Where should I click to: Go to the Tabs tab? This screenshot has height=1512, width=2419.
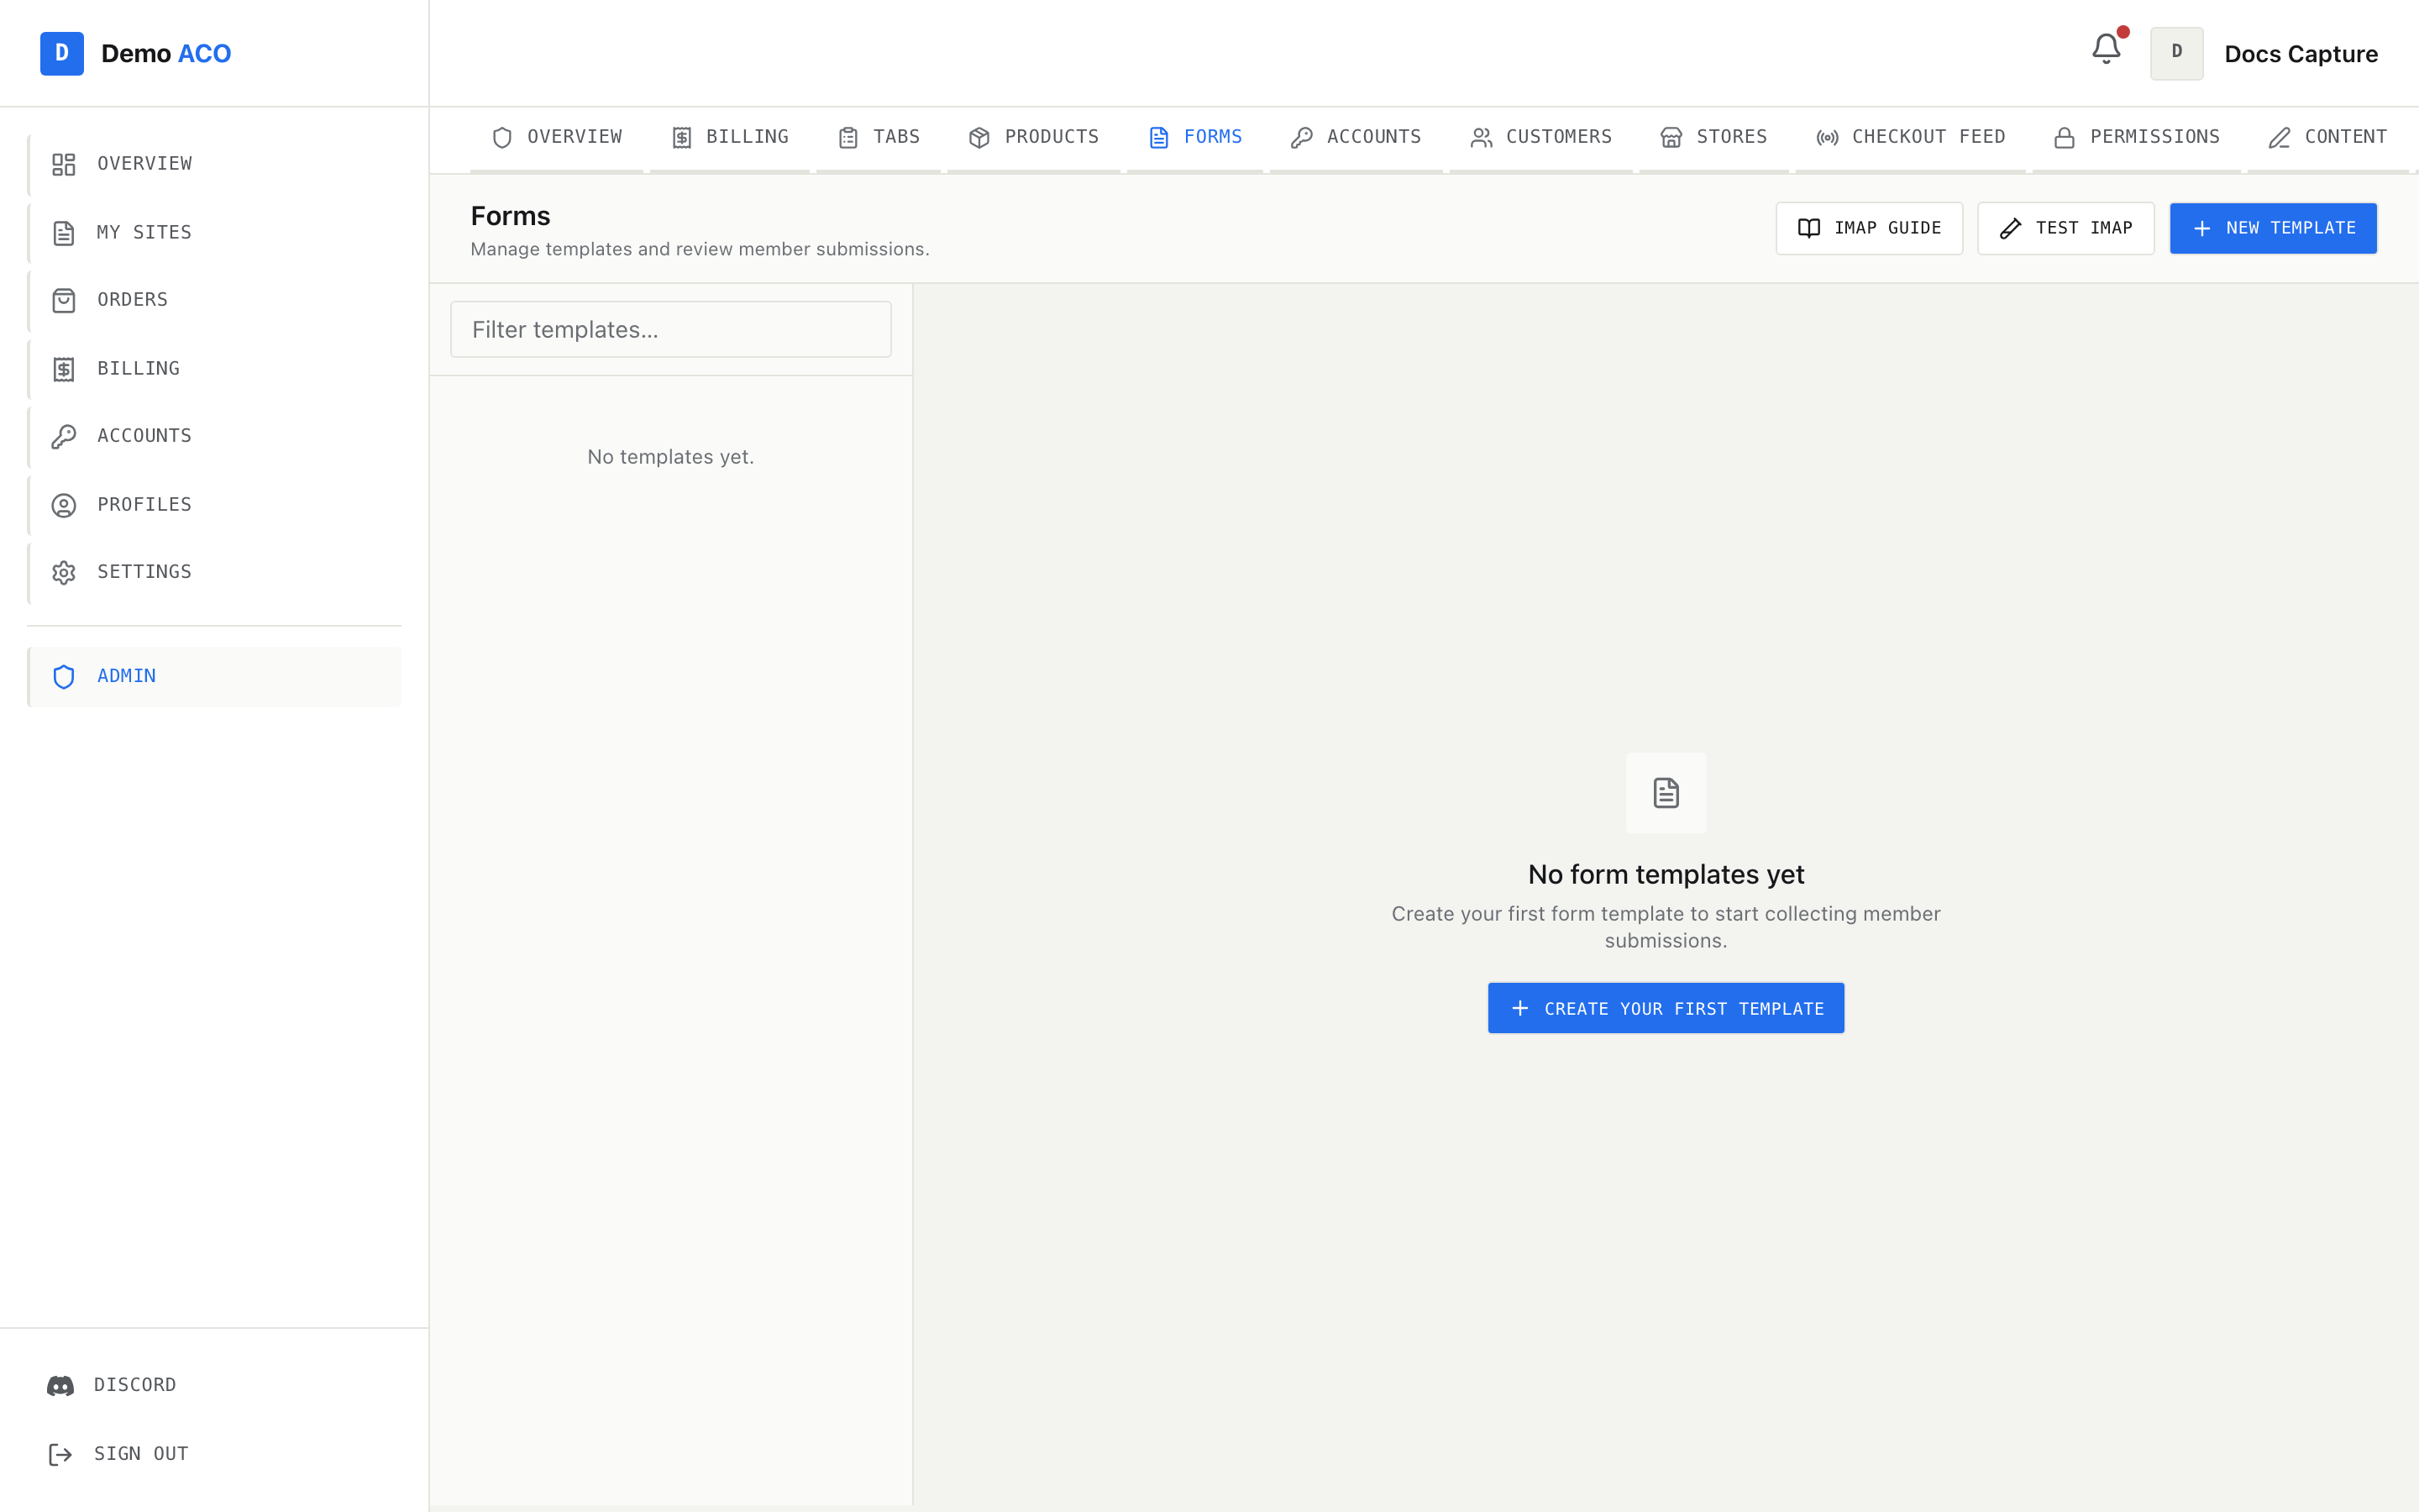point(879,137)
